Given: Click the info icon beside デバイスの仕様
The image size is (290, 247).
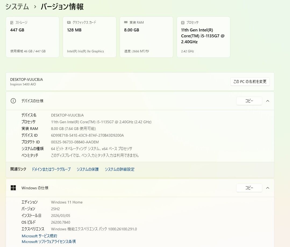Looking at the screenshot, I should 13,101.
